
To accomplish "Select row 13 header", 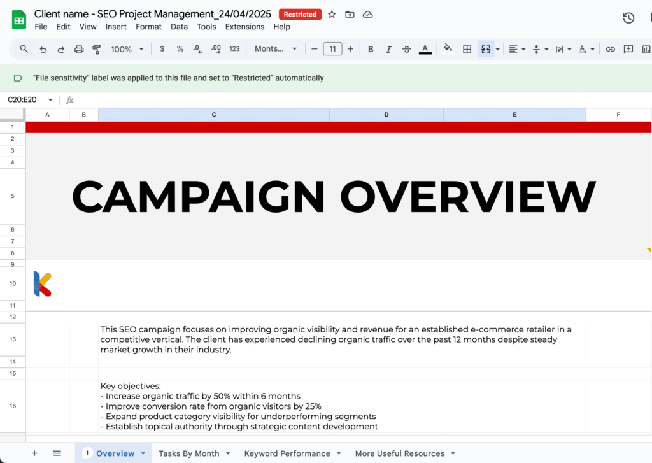I will coord(13,339).
